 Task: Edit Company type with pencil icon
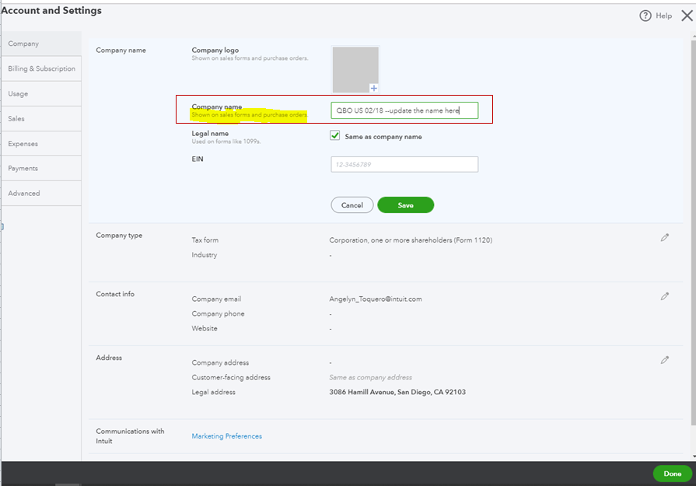[x=664, y=237]
